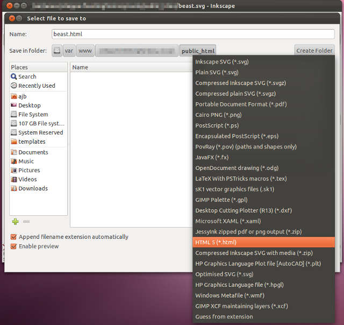The width and height of the screenshot is (344, 325).
Task: Click the Music folder icon in Places
Action: coord(14,161)
